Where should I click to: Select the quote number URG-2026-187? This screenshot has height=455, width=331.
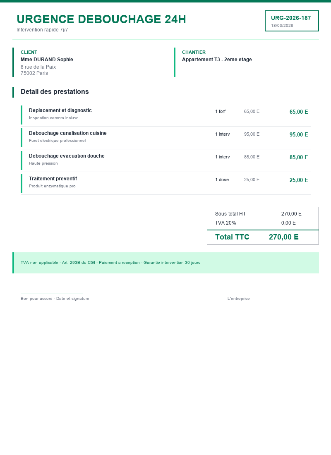[291, 18]
